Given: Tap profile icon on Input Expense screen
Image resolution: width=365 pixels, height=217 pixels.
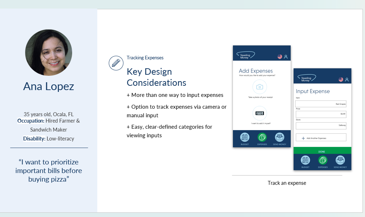Looking at the screenshot, I should point(347,79).
